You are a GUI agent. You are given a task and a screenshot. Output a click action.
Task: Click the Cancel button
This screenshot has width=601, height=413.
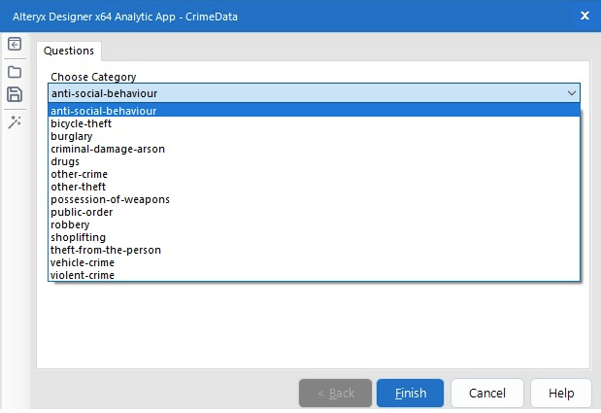(x=487, y=394)
